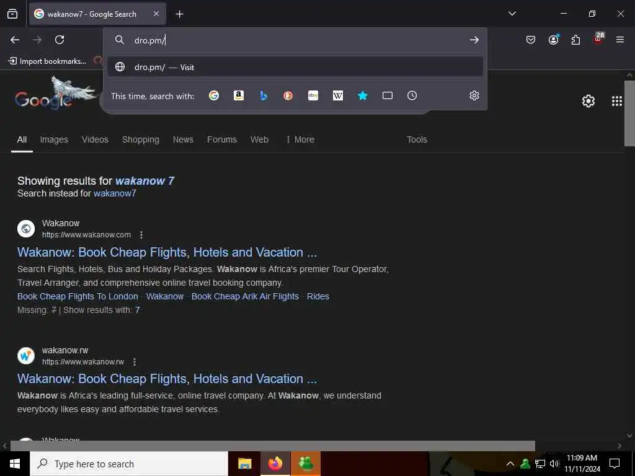Go forward one page
Screen dimensions: 635x476
click(37, 40)
